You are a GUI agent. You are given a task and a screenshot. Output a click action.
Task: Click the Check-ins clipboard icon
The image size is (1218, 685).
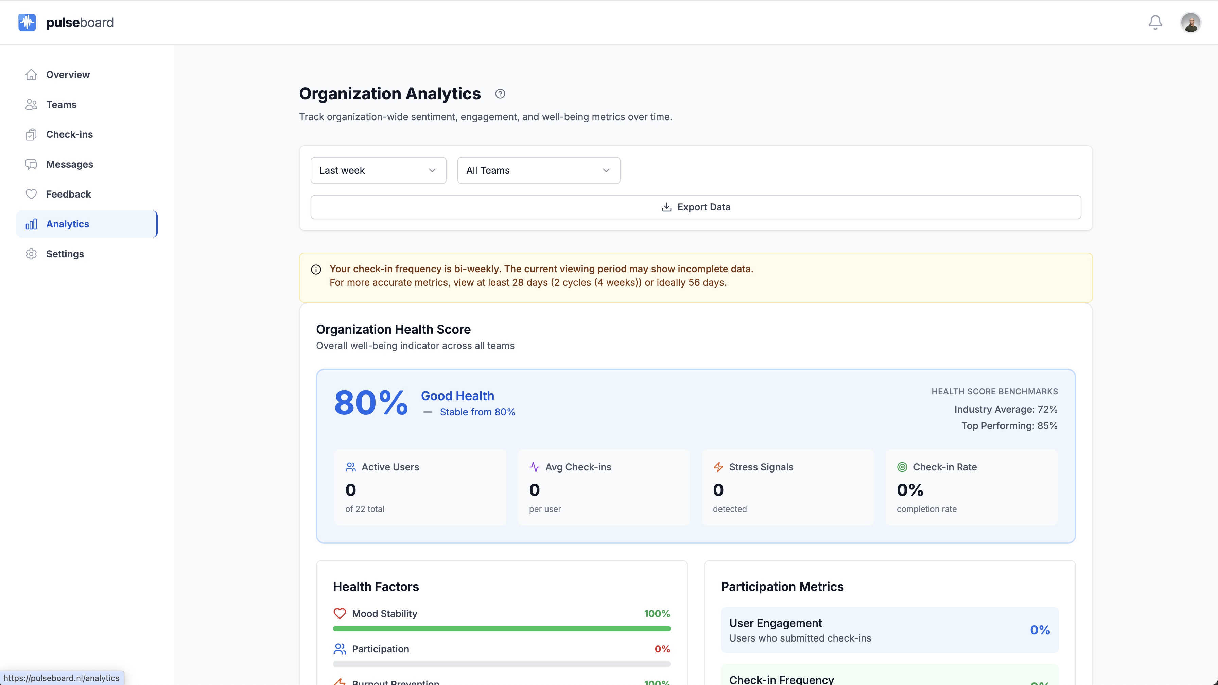[31, 134]
